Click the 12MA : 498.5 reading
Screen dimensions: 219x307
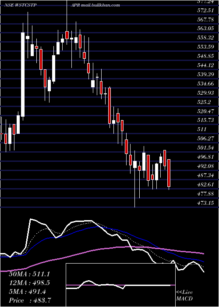pyautogui.click(x=29, y=283)
